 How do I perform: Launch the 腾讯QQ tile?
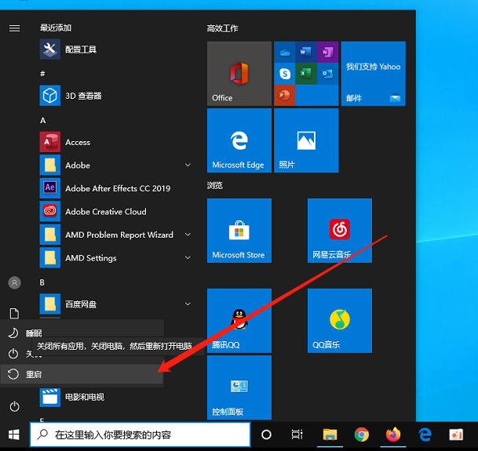[239, 320]
